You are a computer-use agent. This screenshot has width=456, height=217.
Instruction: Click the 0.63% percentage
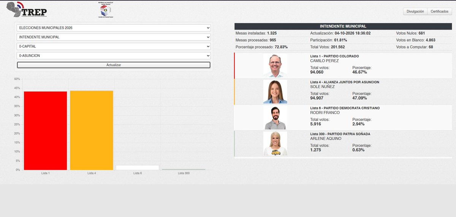point(358,150)
